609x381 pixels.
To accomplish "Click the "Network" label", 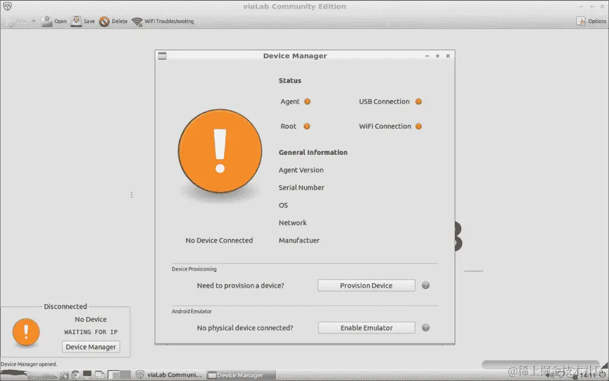I will pyautogui.click(x=292, y=223).
